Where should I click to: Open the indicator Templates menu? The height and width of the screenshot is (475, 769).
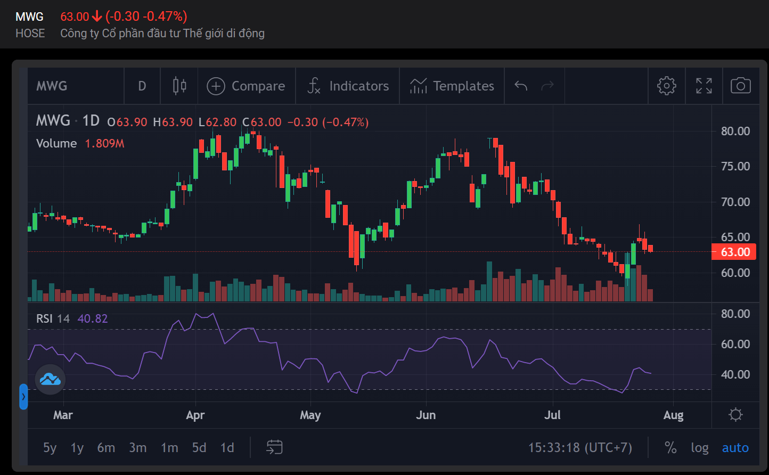[452, 86]
